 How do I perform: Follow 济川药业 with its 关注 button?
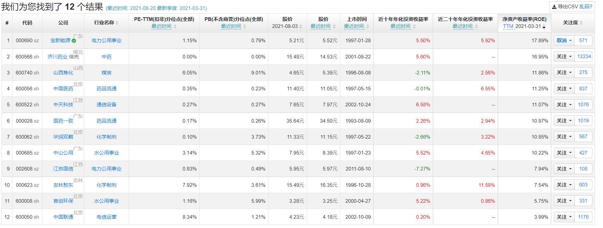click(562, 57)
